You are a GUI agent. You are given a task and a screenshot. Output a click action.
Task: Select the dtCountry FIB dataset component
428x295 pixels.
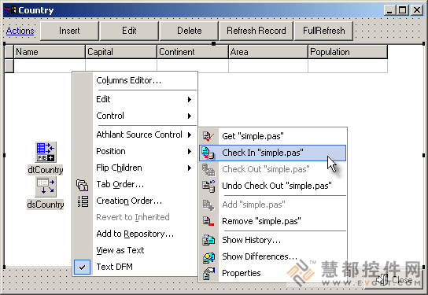46,152
